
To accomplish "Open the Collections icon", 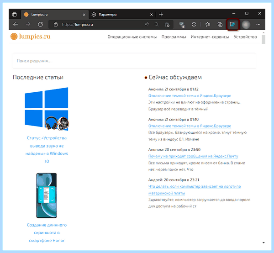I will coord(220,25).
